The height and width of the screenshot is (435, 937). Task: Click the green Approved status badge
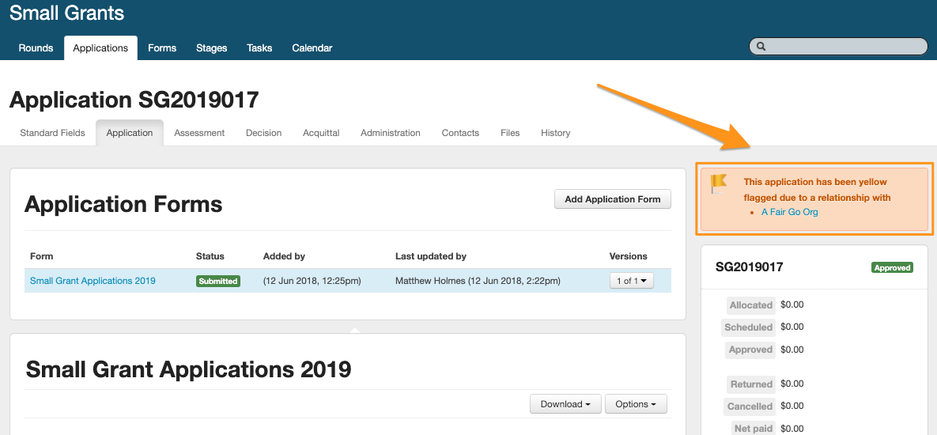pyautogui.click(x=892, y=268)
